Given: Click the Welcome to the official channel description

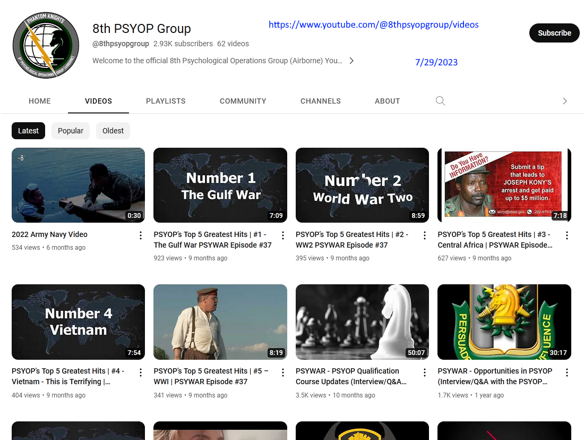Looking at the screenshot, I should click(x=217, y=61).
